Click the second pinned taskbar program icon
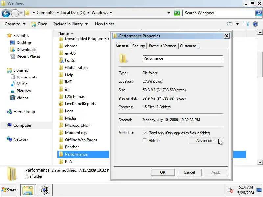The width and height of the screenshot is (263, 197). tap(45, 190)
